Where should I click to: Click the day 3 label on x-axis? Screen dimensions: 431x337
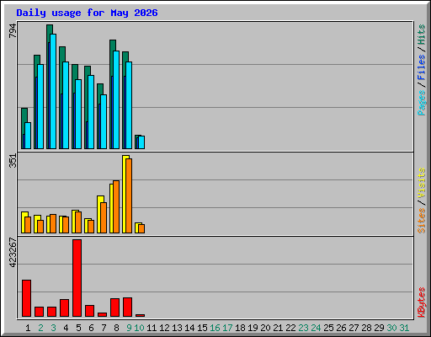(x=53, y=328)
